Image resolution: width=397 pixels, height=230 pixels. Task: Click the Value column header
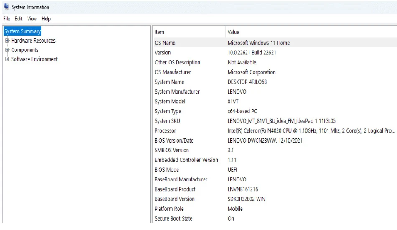[311, 32]
